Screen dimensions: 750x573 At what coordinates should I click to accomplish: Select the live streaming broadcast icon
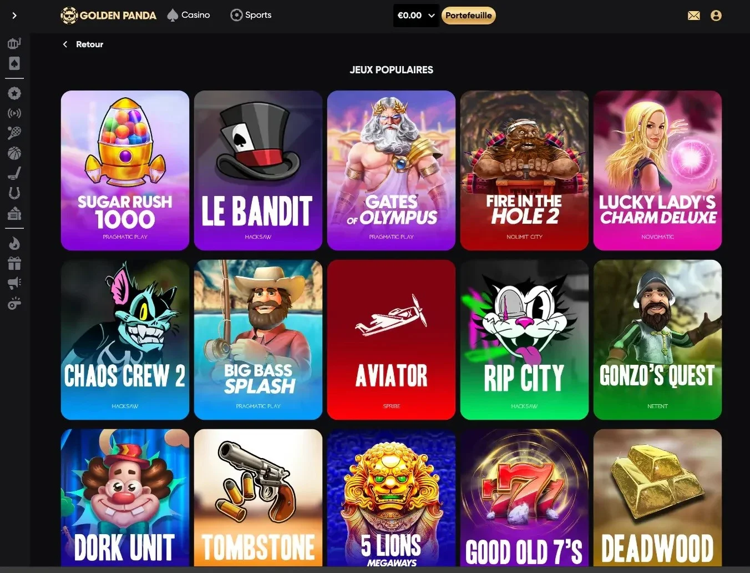14,113
